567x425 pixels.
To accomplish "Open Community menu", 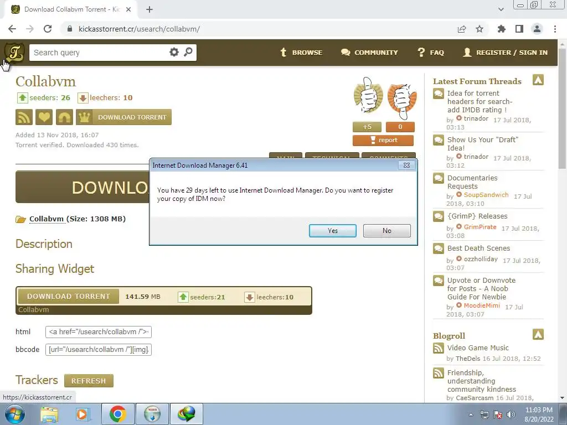I will pyautogui.click(x=369, y=53).
